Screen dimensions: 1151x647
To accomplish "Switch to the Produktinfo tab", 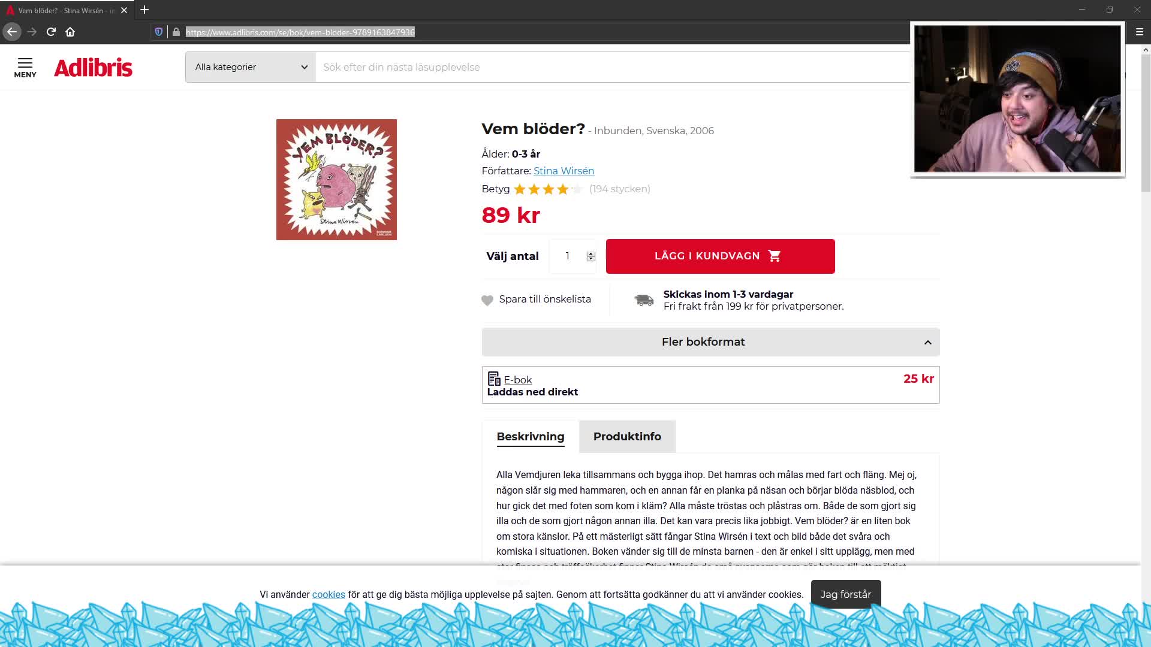I will (627, 436).
